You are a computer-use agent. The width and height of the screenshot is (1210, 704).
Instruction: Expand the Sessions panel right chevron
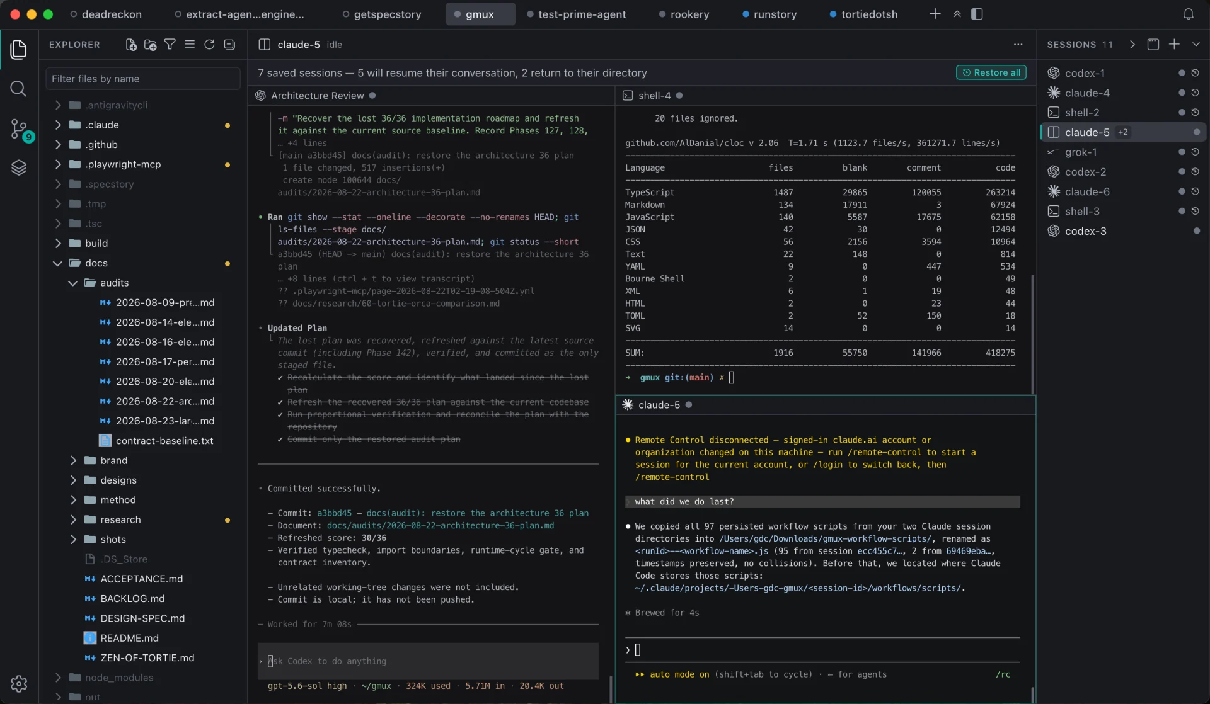(x=1132, y=45)
